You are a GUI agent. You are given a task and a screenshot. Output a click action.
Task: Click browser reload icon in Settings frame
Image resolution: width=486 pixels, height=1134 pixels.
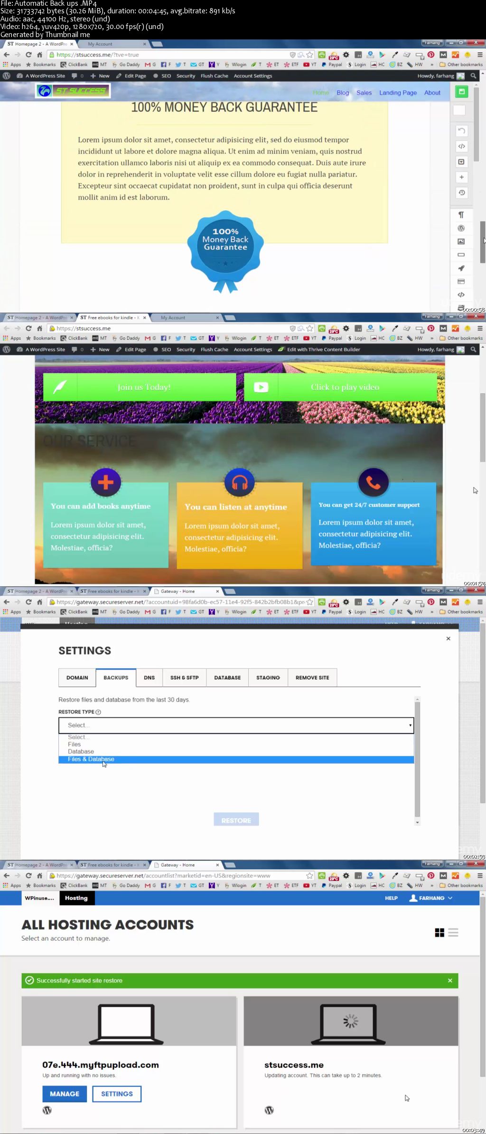tap(28, 602)
